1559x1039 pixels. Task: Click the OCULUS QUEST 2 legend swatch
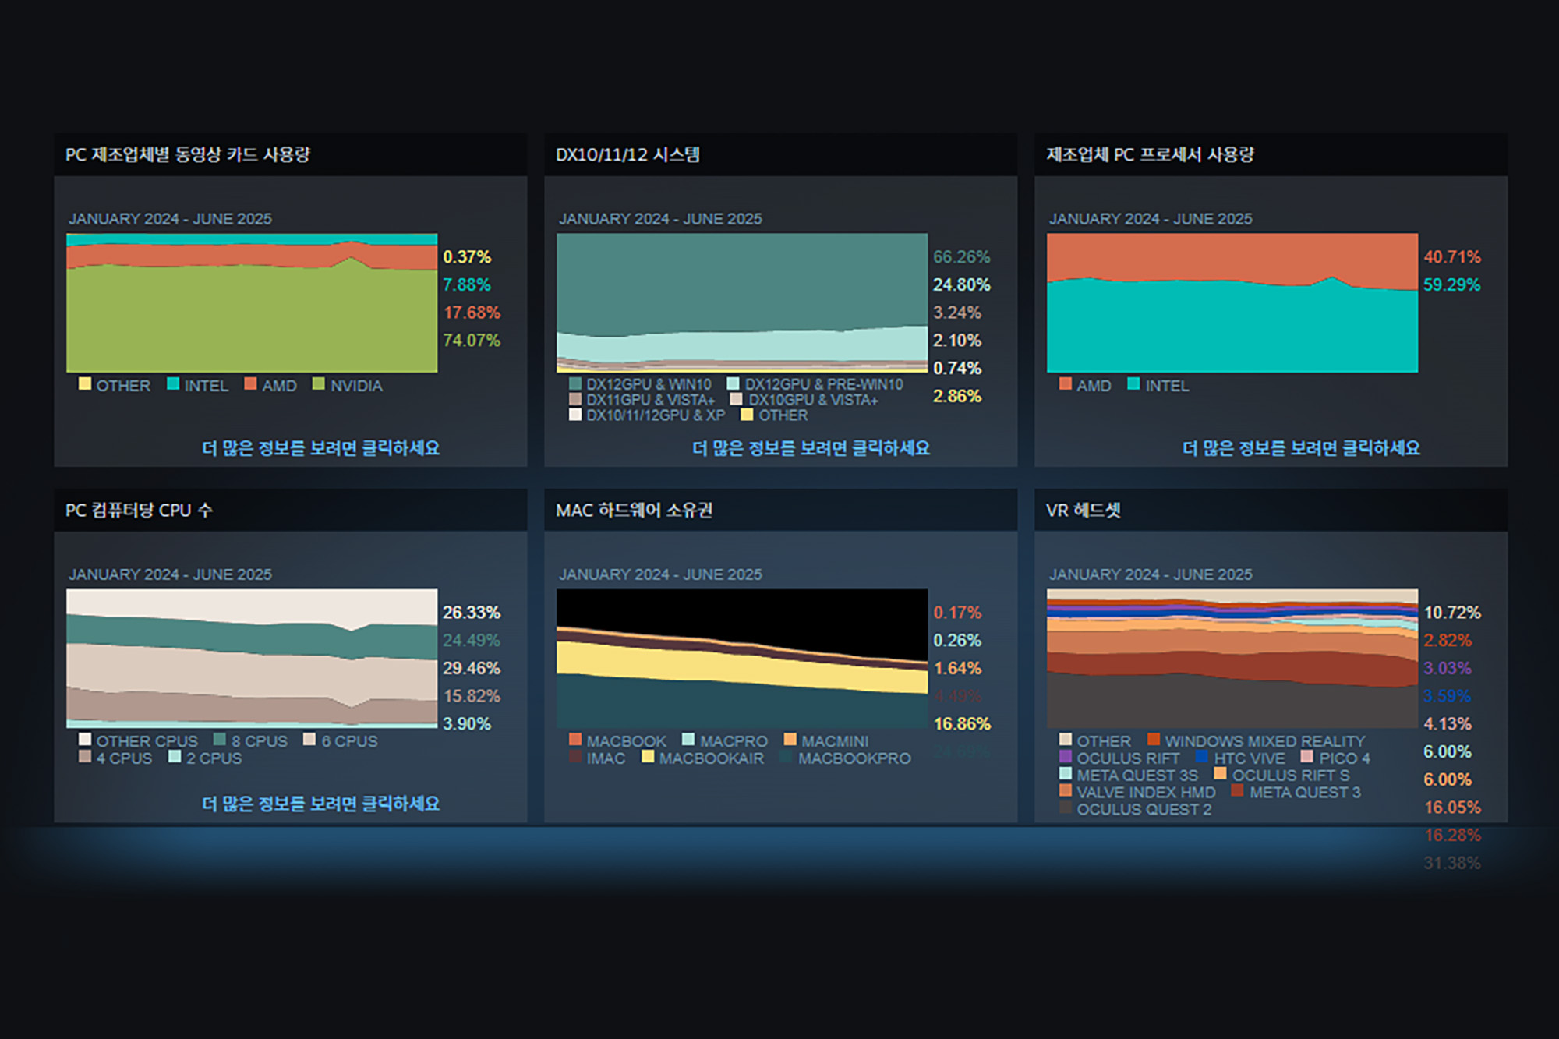pyautogui.click(x=1066, y=808)
